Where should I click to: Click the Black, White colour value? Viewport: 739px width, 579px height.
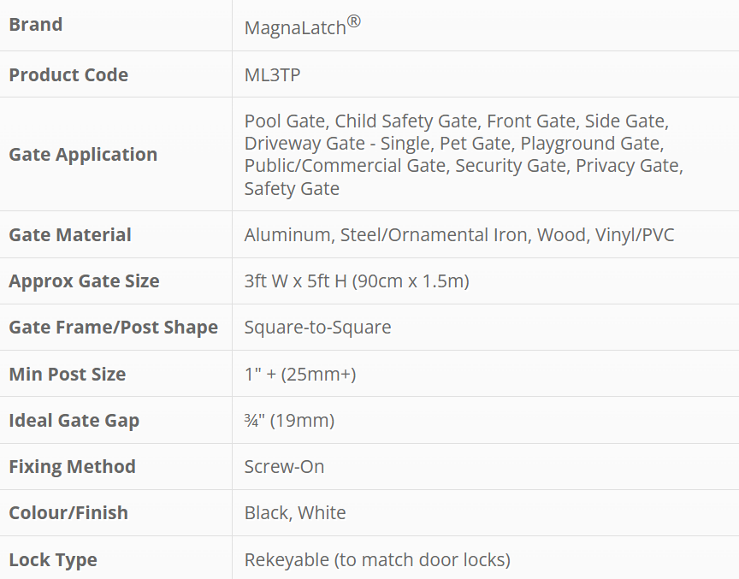click(295, 512)
